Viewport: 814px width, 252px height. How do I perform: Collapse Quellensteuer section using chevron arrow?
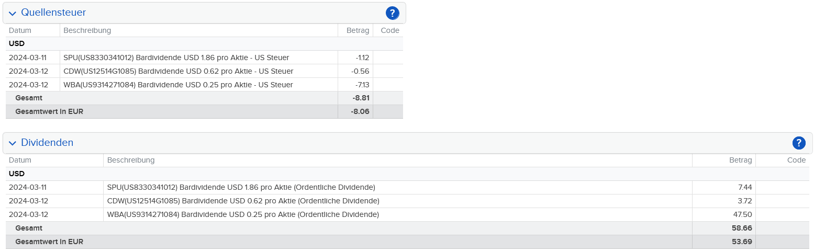pyautogui.click(x=13, y=13)
